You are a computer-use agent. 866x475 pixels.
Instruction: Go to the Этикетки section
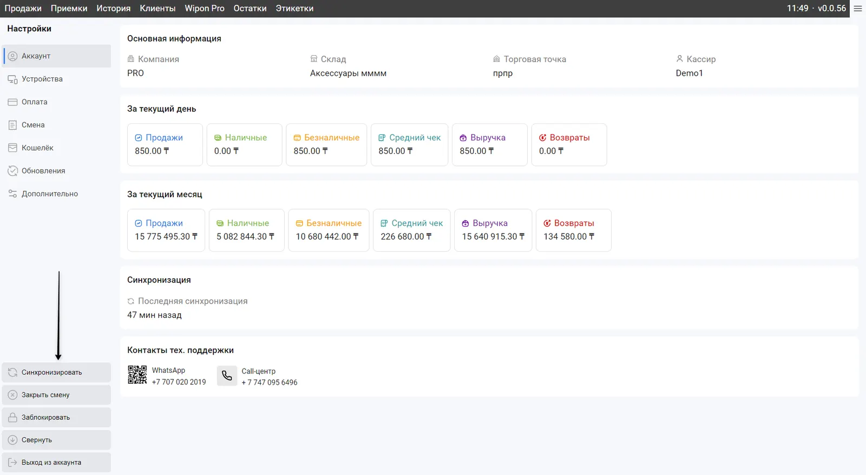[x=294, y=9]
